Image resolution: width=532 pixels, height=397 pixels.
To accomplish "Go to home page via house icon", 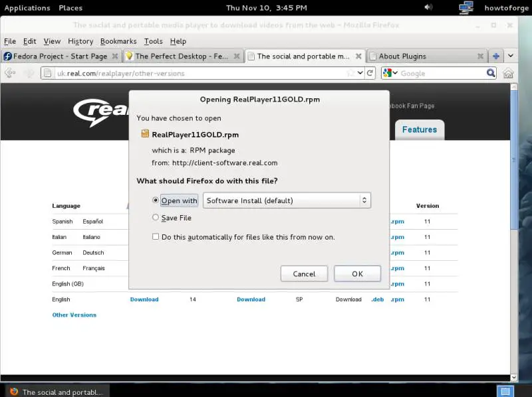I will [508, 73].
